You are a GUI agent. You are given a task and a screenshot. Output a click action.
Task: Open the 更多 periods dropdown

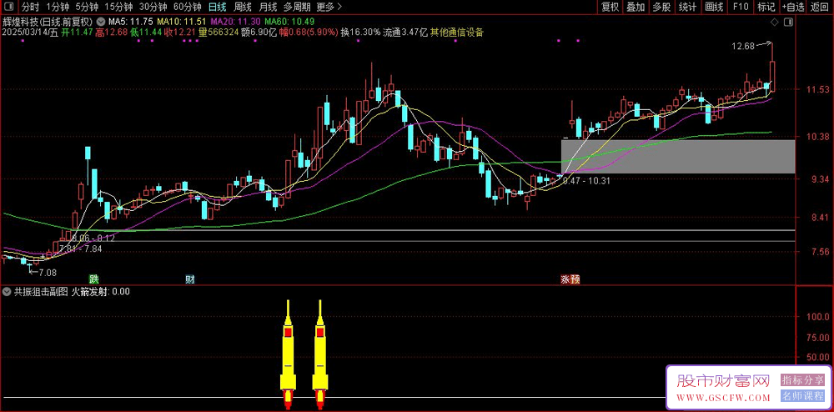pyautogui.click(x=329, y=7)
